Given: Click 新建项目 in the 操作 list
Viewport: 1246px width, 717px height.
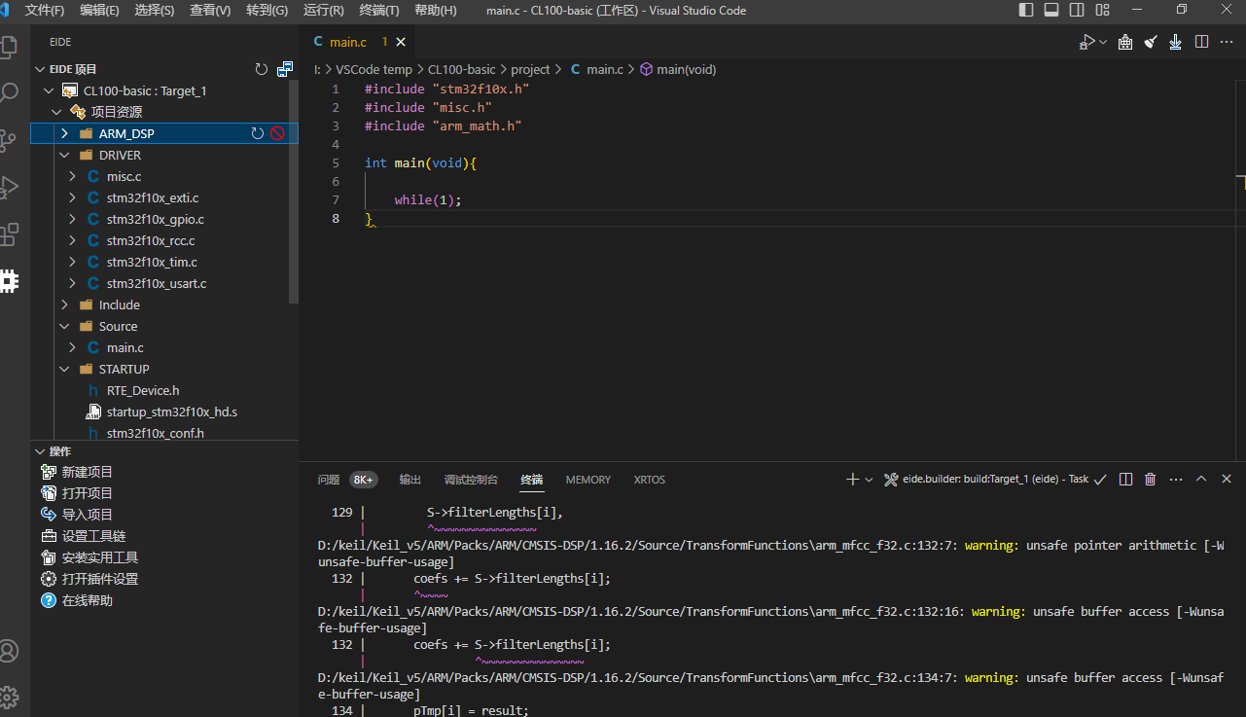Looking at the screenshot, I should [88, 472].
